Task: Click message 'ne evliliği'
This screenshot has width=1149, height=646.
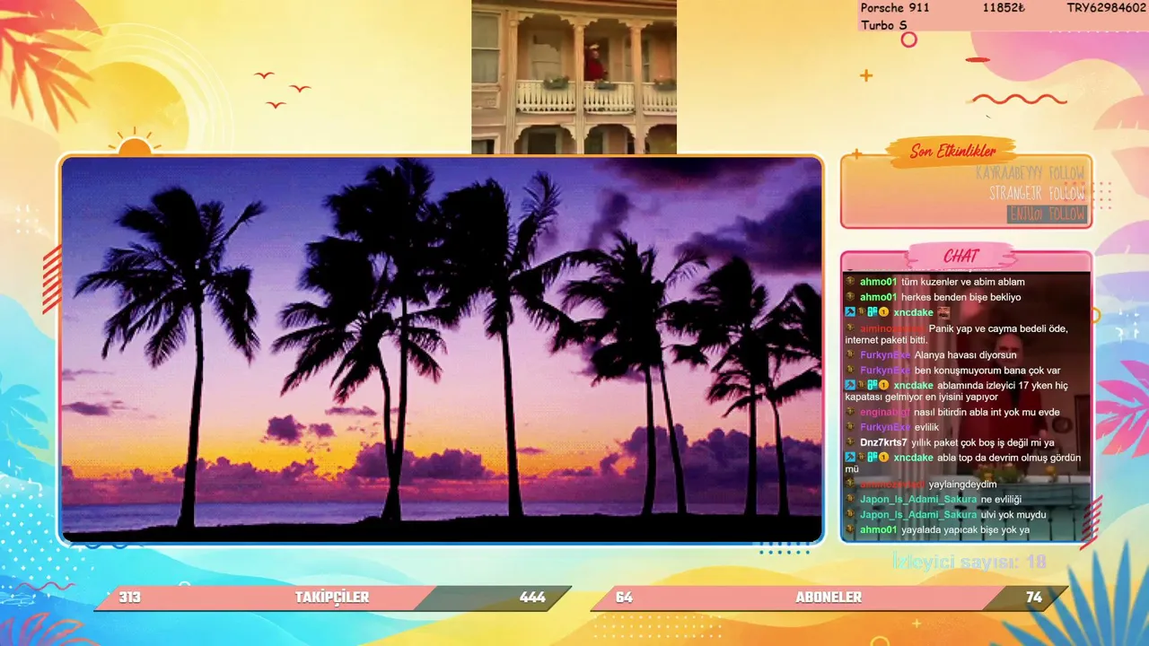Action: [1001, 499]
